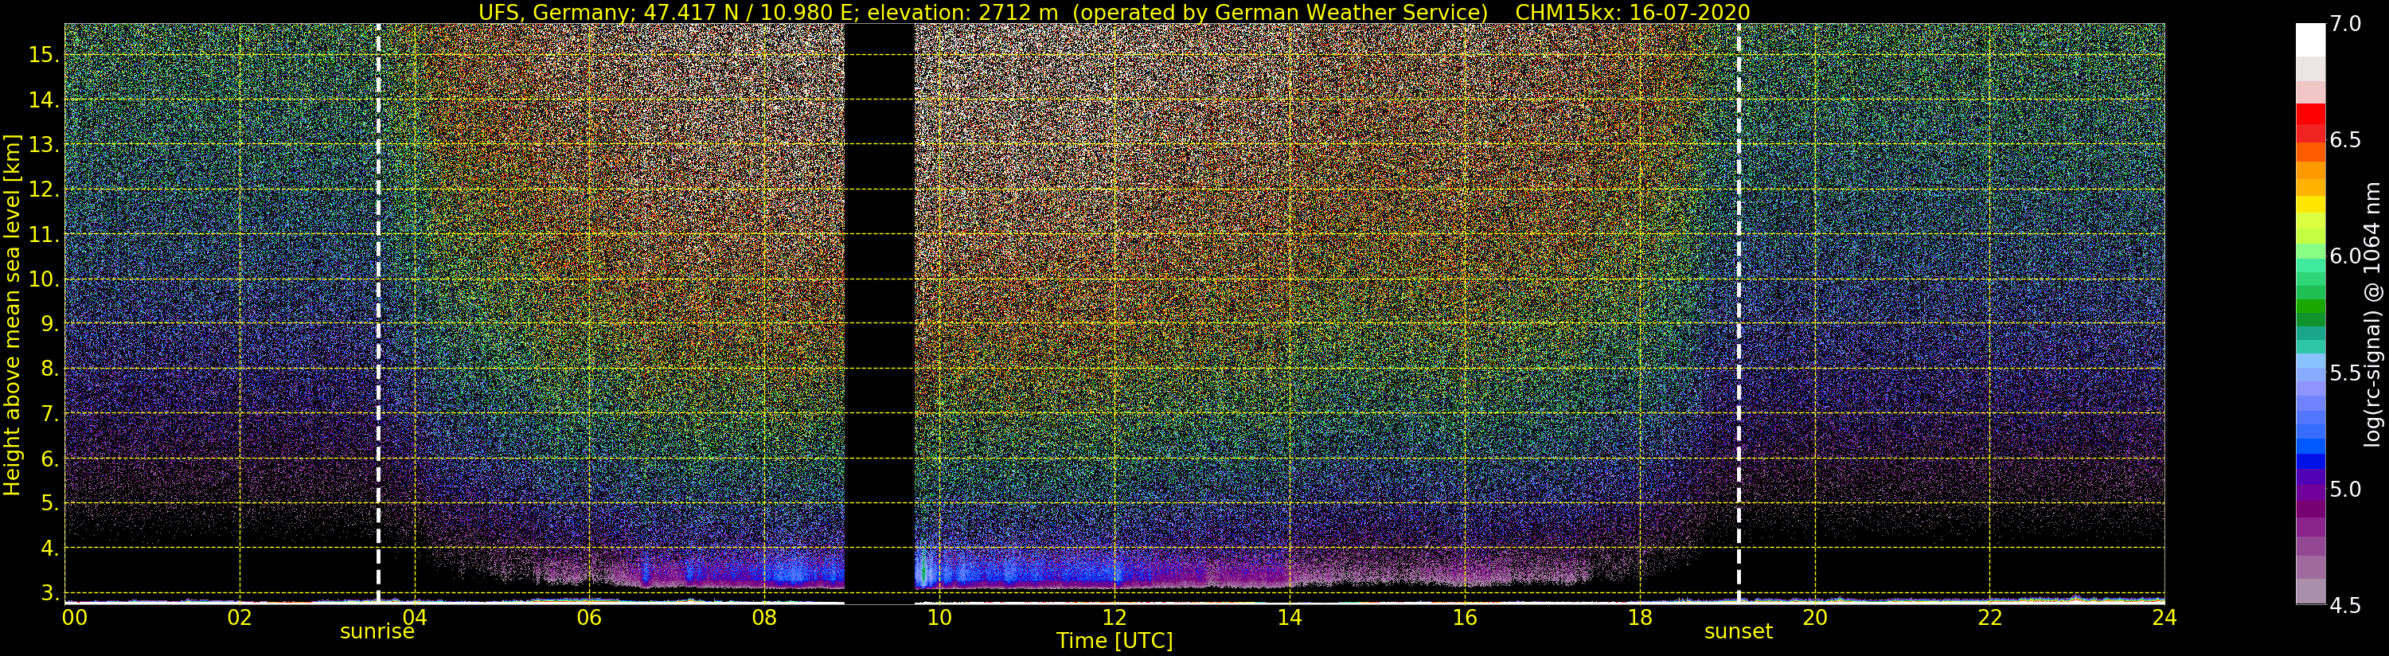Click the "22" time tick label
The image size is (2389, 656).
pos(1989,618)
